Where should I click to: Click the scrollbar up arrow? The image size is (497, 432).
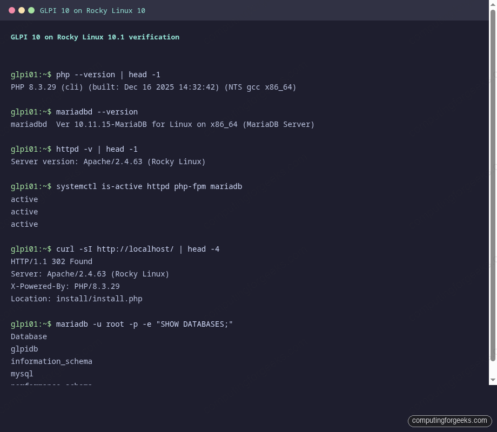(493, 4)
